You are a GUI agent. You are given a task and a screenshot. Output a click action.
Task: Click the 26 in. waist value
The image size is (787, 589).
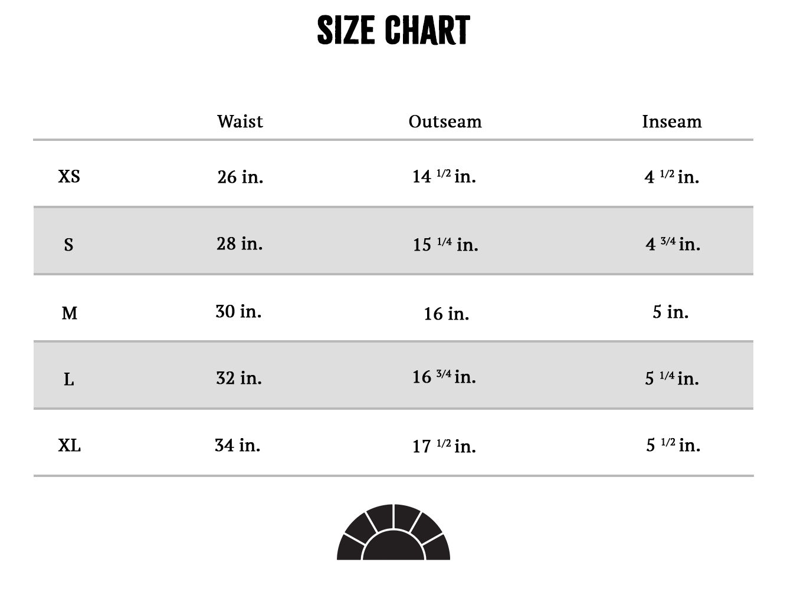click(240, 176)
